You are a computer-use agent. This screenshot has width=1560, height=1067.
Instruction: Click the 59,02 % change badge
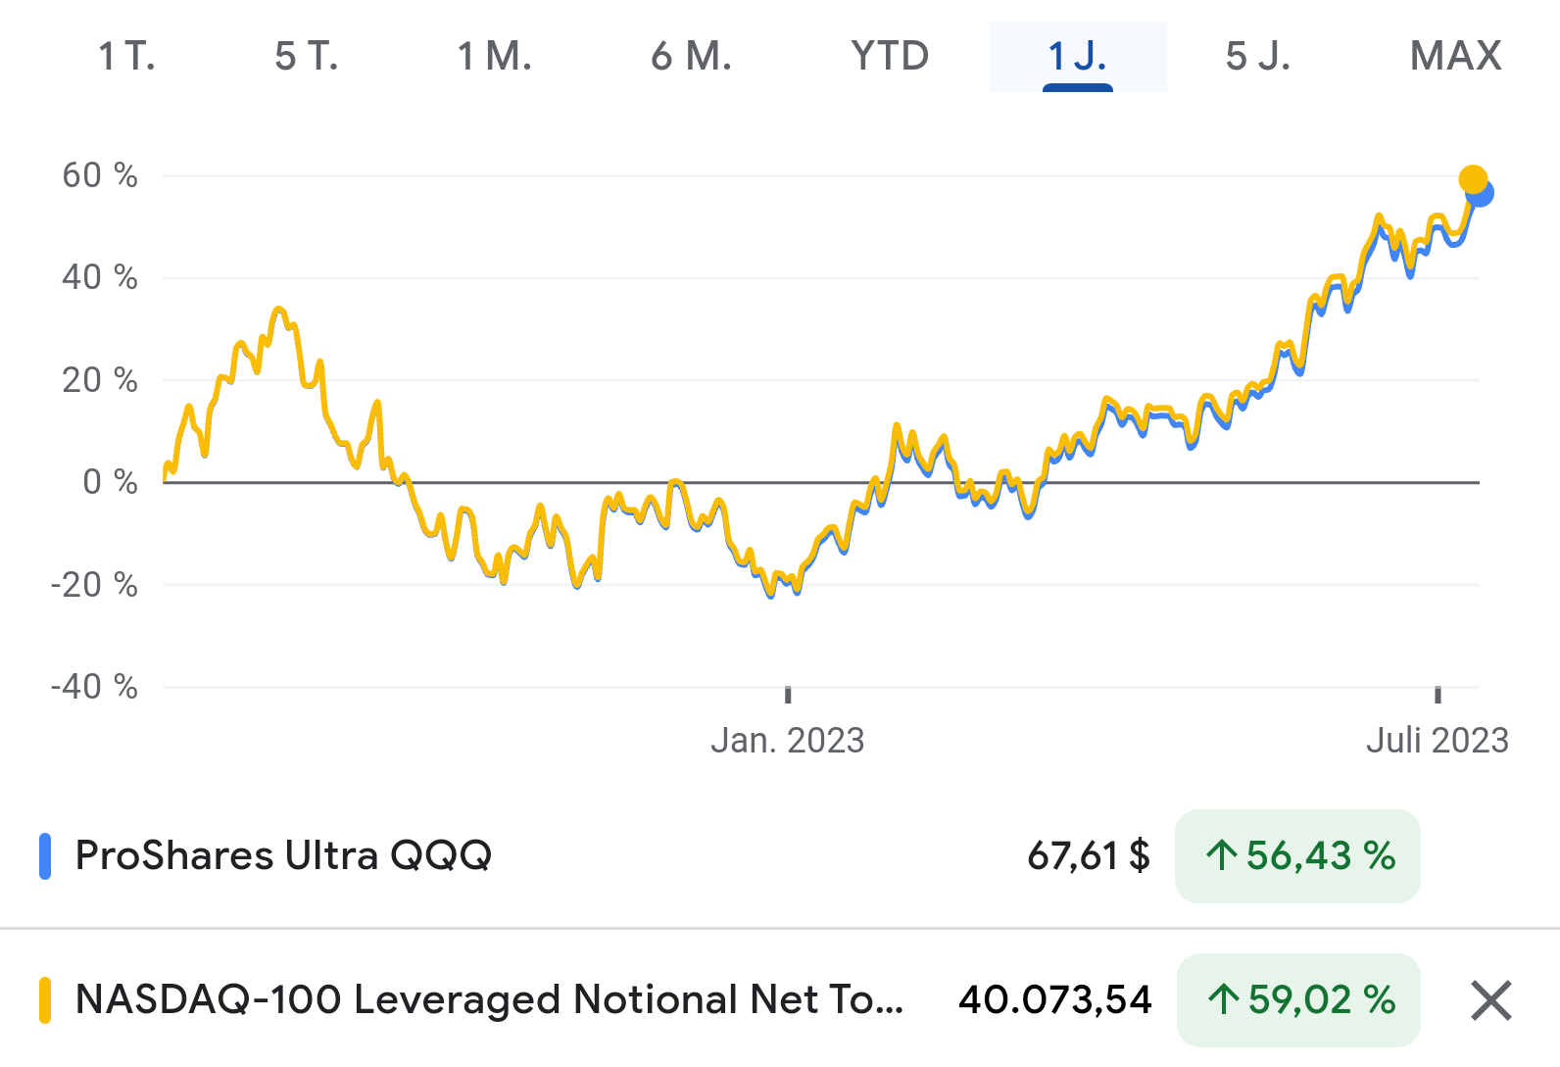tap(1298, 999)
